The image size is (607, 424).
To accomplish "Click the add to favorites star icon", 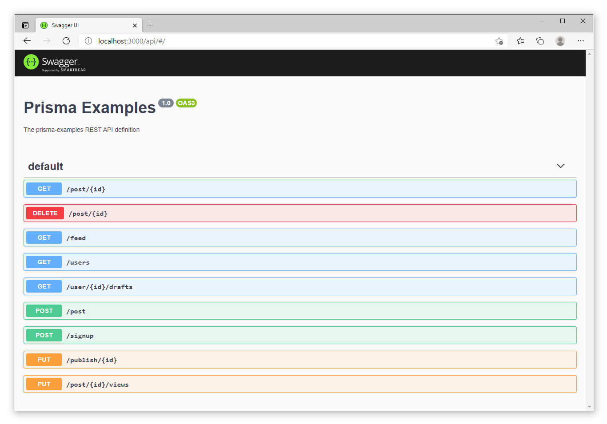I will 499,41.
